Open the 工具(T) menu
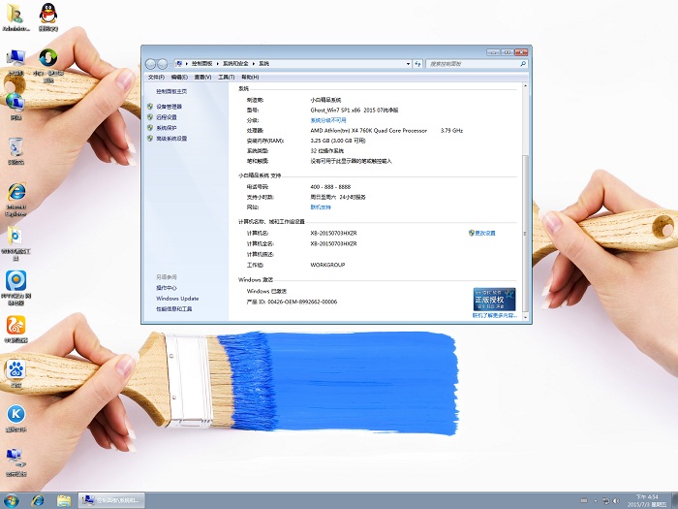The width and height of the screenshot is (678, 509). 226,77
